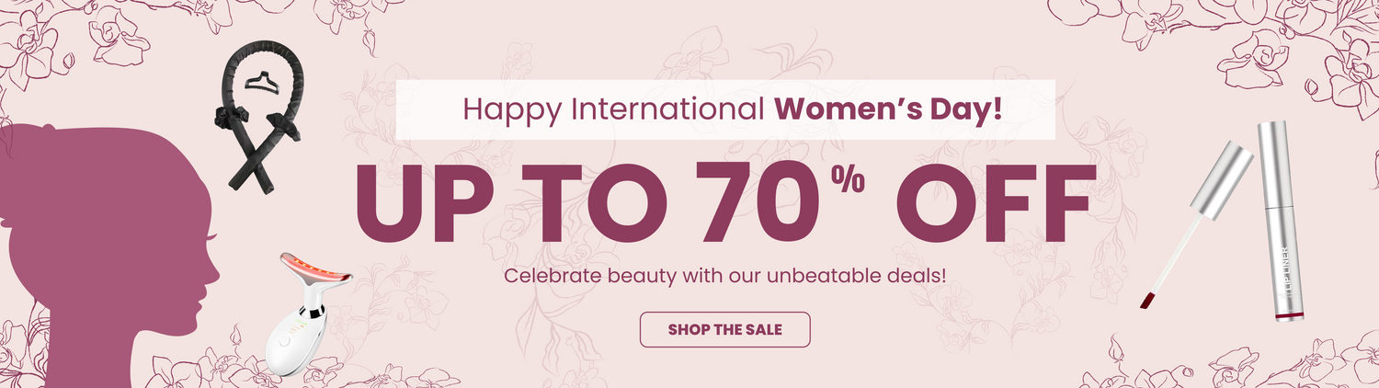Click the UP TO 70% OFF headline
Viewport: 1379px width, 388px height.
(725, 202)
